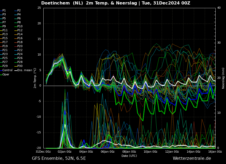
Task: Click the 2m Temp. (°C) axis label
Action: [35, 78]
